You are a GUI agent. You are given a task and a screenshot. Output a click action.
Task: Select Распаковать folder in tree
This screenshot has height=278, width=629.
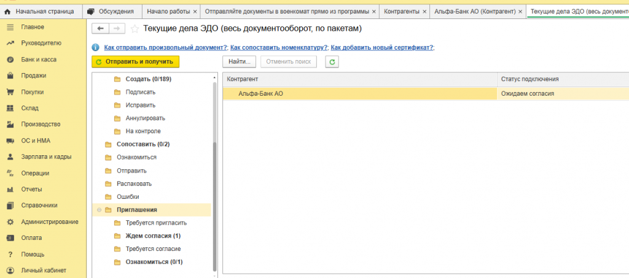click(x=134, y=184)
